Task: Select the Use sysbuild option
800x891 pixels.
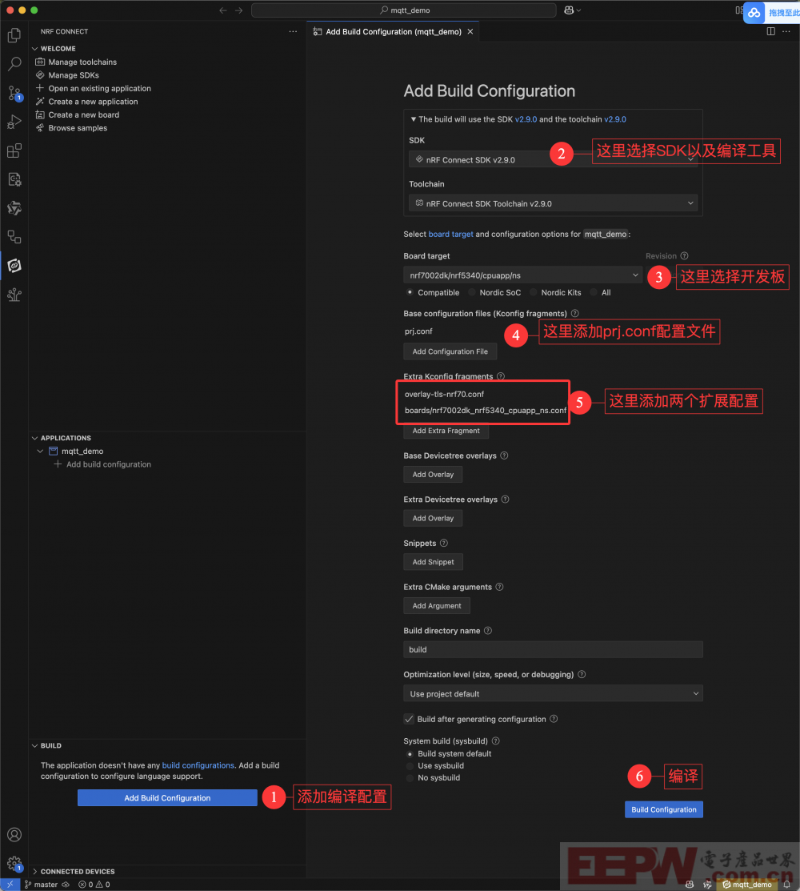Action: (x=410, y=765)
